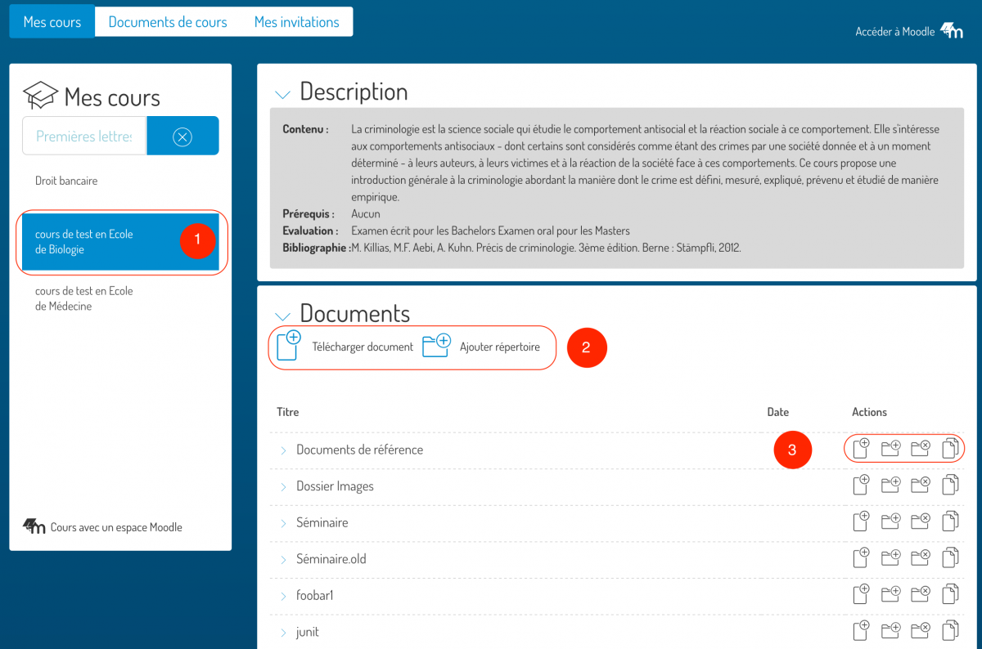
Task: Open cours de test en Ecole de Médecine
Action: [83, 298]
